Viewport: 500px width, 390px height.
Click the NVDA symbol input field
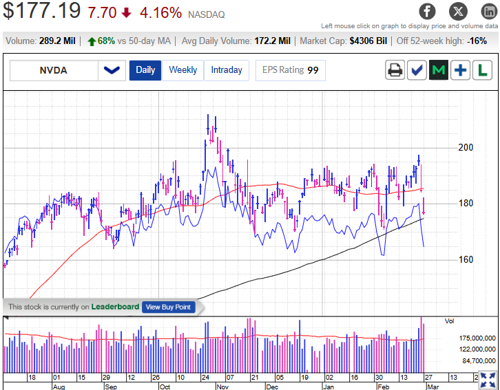pyautogui.click(x=54, y=70)
